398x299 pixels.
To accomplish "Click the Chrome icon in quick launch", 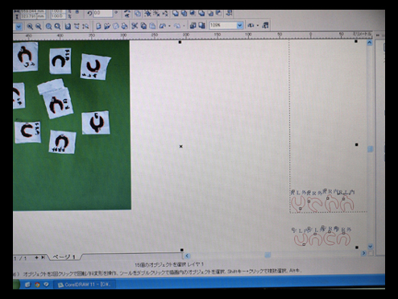I will 37,284.
